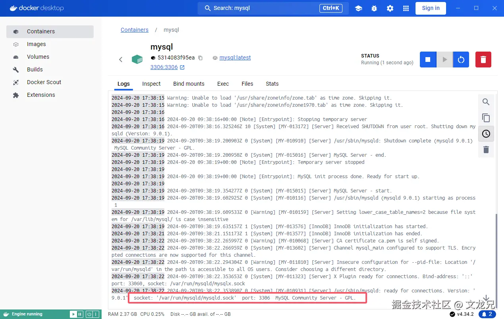The width and height of the screenshot is (504, 319).
Task: Switch to the Inspect tab
Action: tap(151, 84)
